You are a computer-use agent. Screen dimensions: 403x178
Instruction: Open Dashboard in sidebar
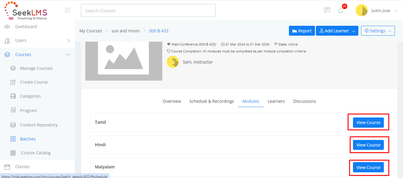tap(26, 27)
